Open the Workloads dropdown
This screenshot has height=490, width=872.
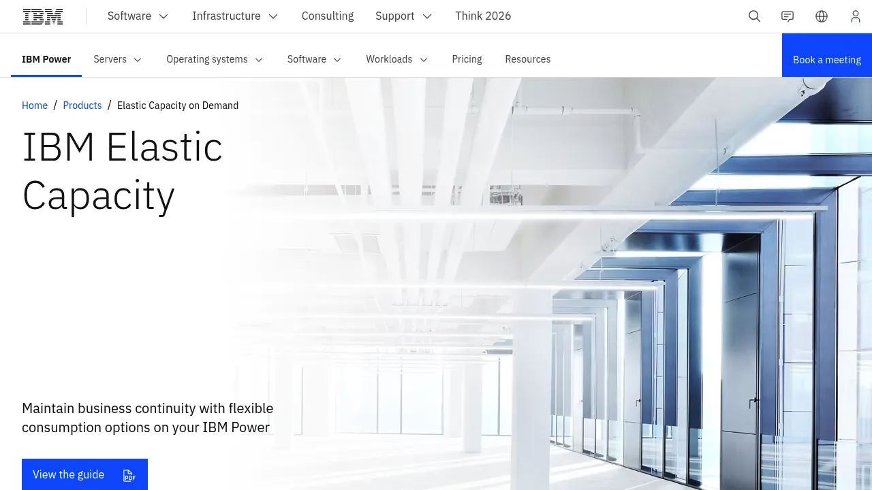396,59
